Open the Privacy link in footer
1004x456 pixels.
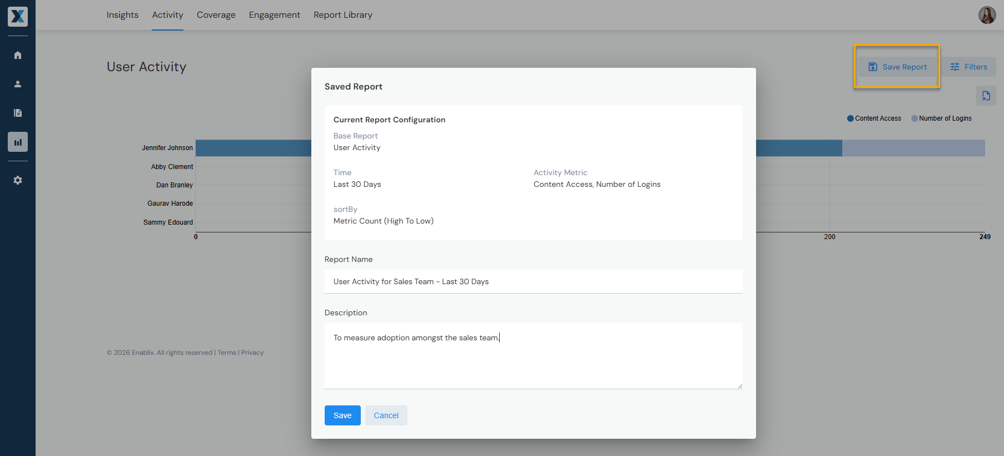[x=252, y=353]
